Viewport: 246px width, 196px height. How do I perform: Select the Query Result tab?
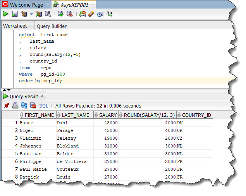(x=24, y=96)
